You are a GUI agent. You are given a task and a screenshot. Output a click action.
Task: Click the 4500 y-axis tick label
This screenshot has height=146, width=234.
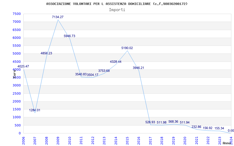point(17,62)
